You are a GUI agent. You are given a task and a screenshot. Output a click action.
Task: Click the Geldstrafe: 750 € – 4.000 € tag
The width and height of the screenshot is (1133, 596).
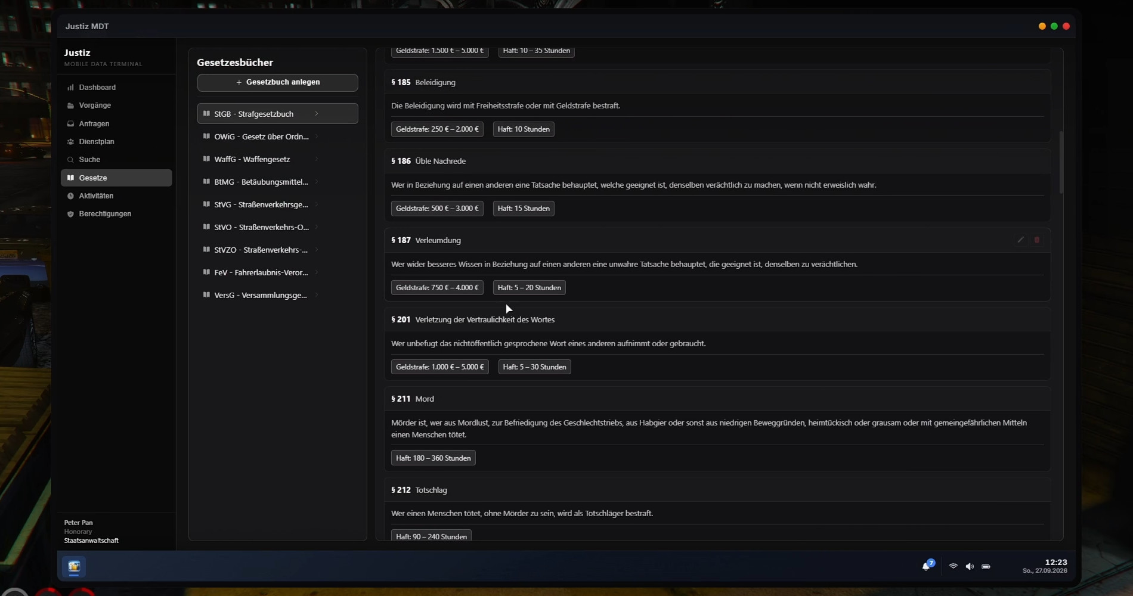(x=437, y=287)
